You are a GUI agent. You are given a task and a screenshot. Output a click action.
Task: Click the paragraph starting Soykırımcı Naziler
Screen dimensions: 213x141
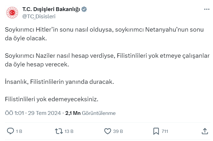click(107, 60)
